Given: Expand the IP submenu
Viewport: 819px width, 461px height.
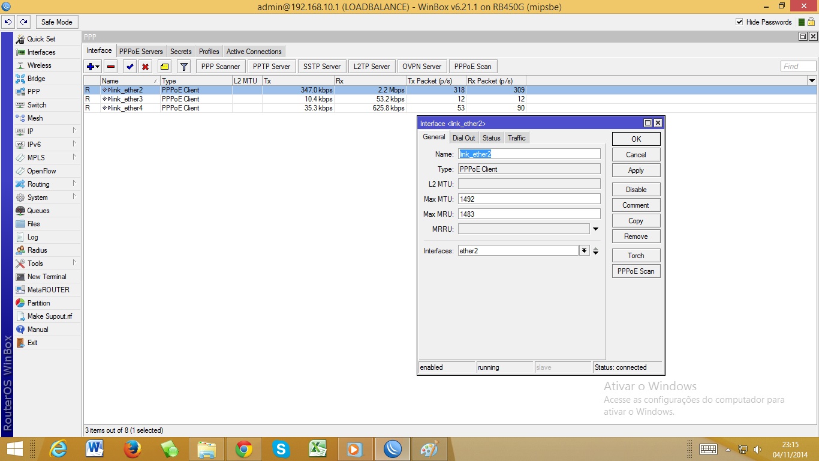Looking at the screenshot, I should [75, 131].
